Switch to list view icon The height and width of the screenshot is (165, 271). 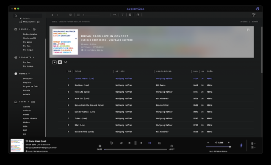78,15
